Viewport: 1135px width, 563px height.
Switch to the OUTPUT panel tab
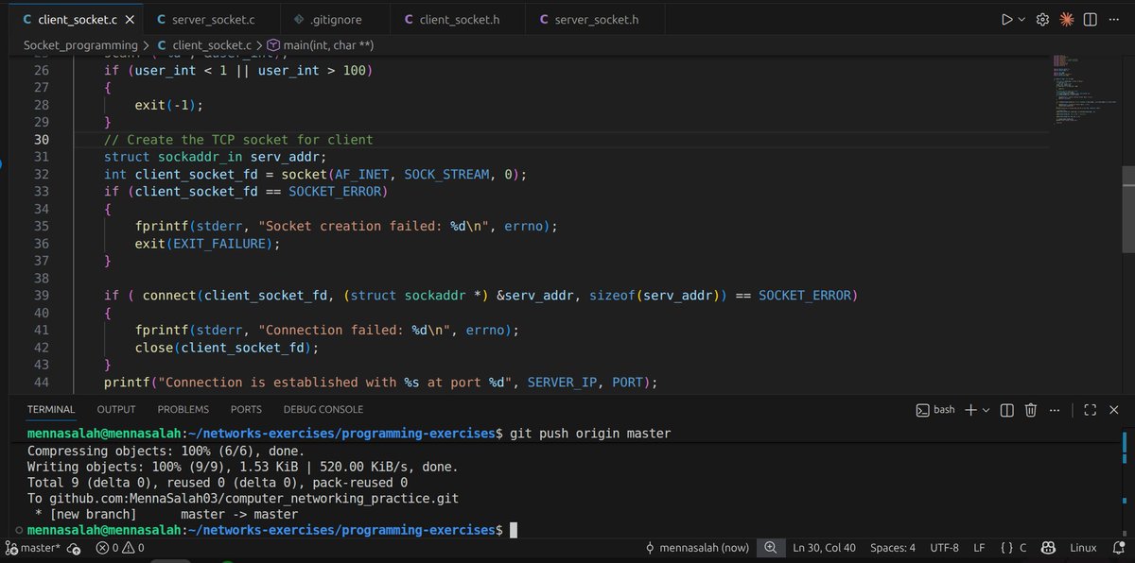(x=116, y=409)
